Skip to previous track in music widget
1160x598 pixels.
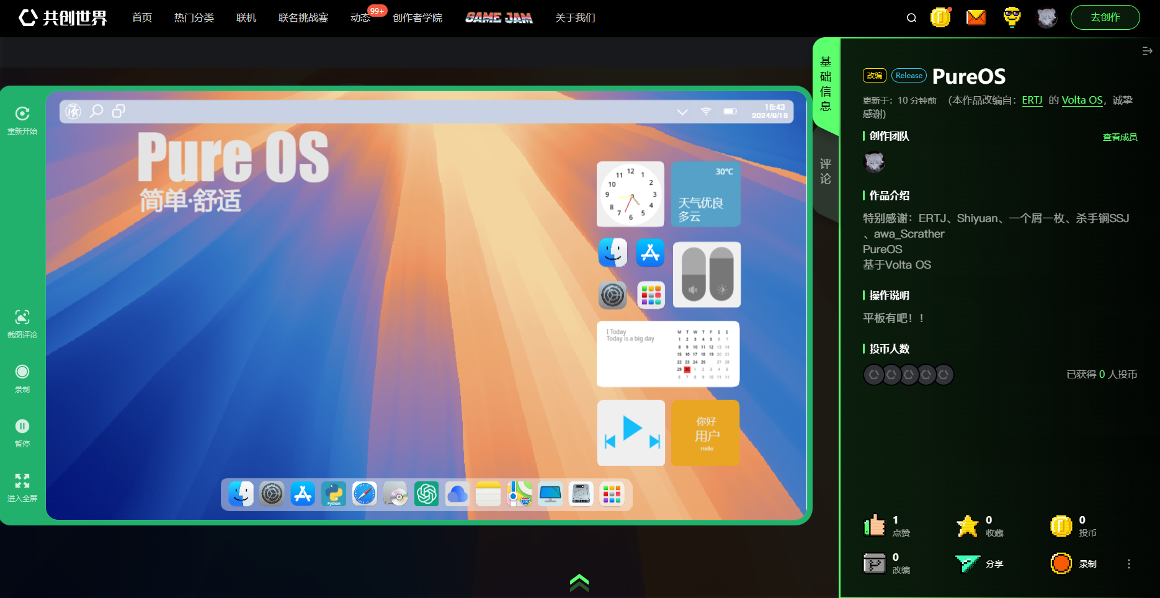coord(610,441)
